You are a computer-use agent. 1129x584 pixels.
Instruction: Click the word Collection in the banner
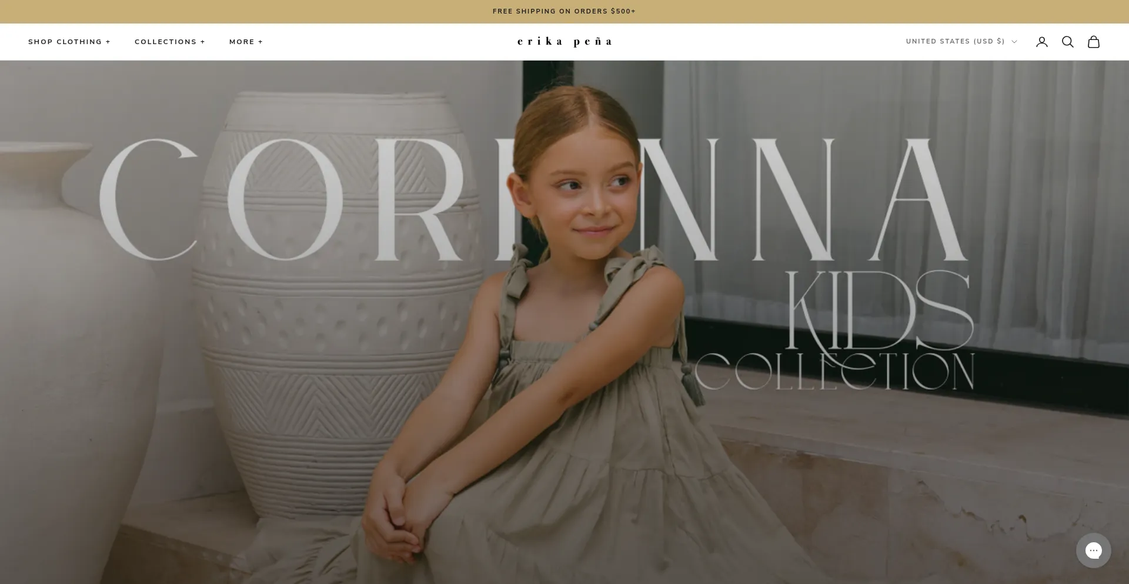834,372
